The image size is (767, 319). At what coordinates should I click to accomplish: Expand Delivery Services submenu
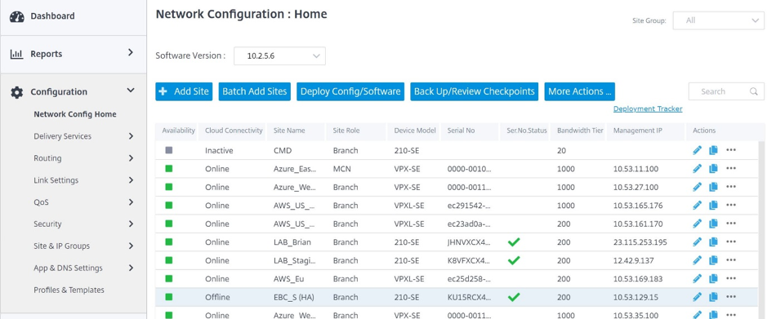click(x=131, y=136)
